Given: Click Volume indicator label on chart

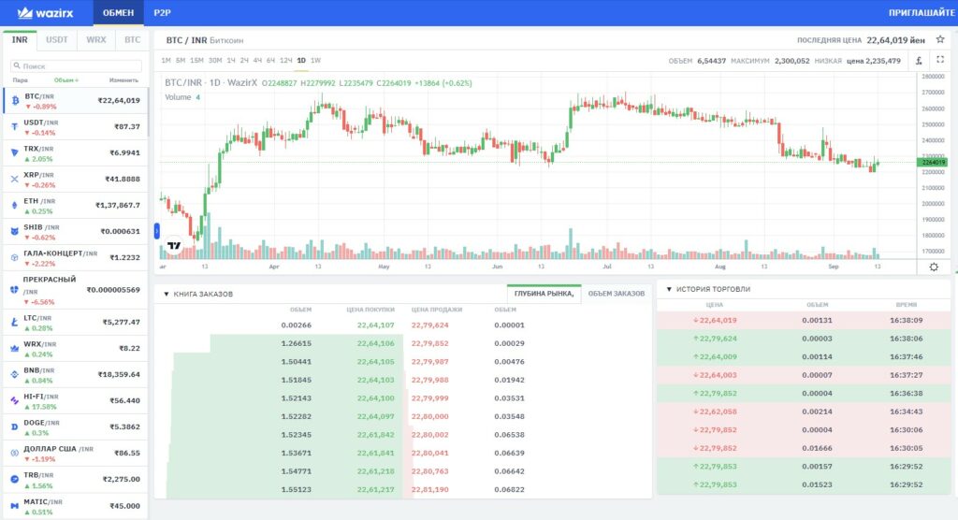Looking at the screenshot, I should pyautogui.click(x=178, y=97).
